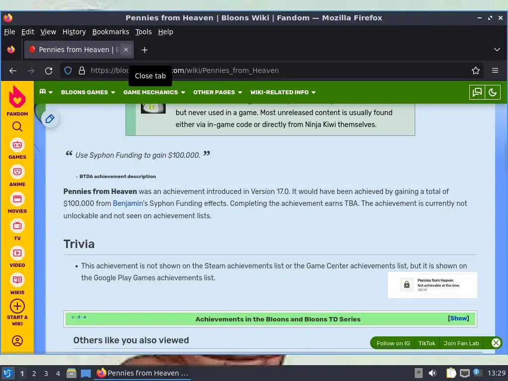Open the Bookmarks menu
Viewport: 508px width, 381px height.
[x=111, y=32]
